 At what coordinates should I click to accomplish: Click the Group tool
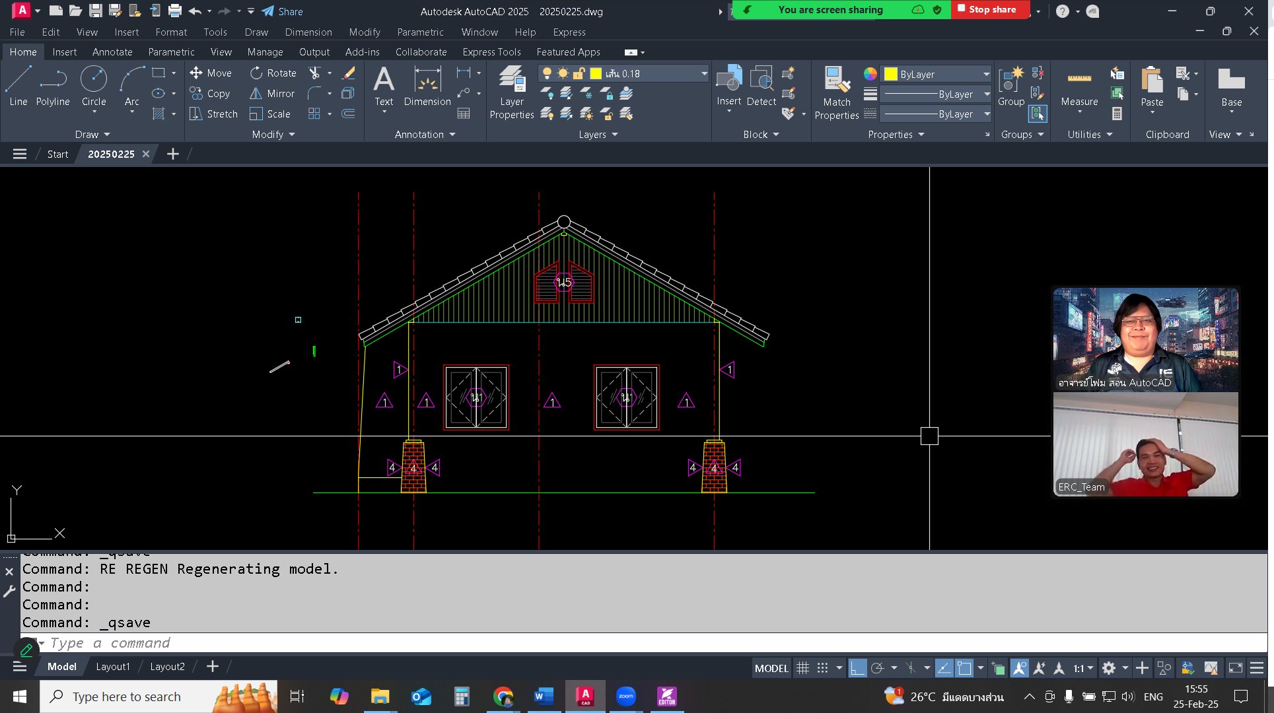(1011, 86)
